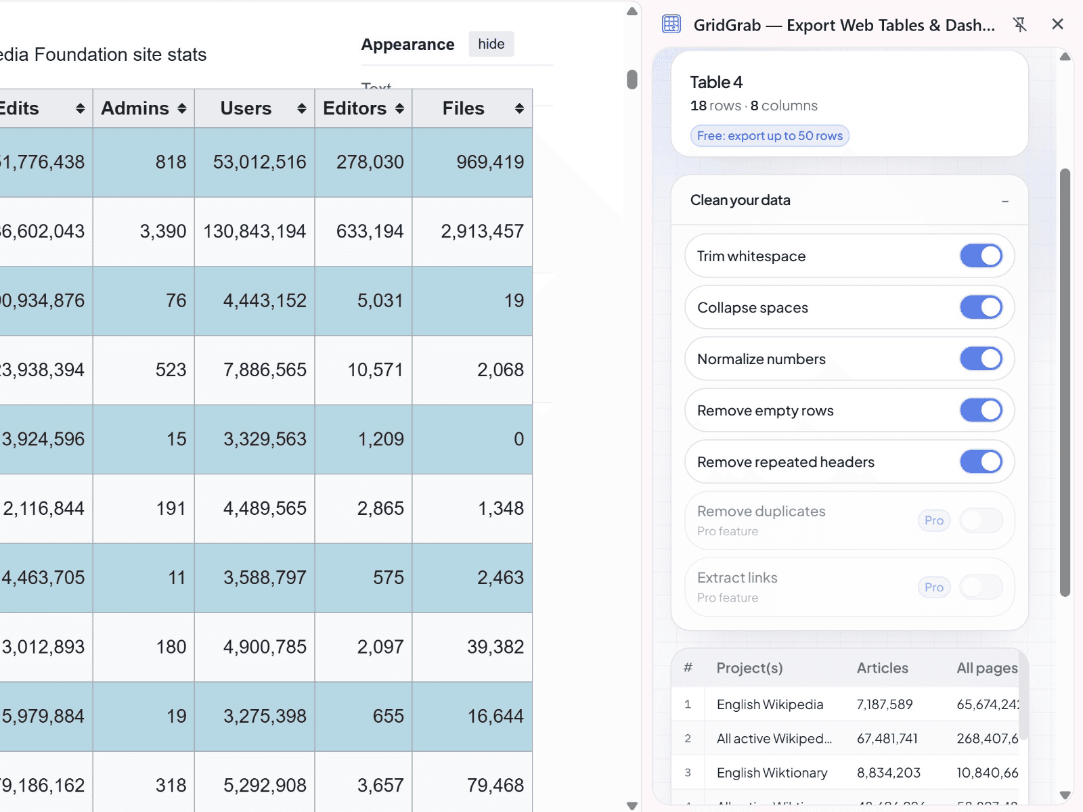Image resolution: width=1083 pixels, height=812 pixels.
Task: Sort table by Edits column arrows
Action: pyautogui.click(x=80, y=108)
